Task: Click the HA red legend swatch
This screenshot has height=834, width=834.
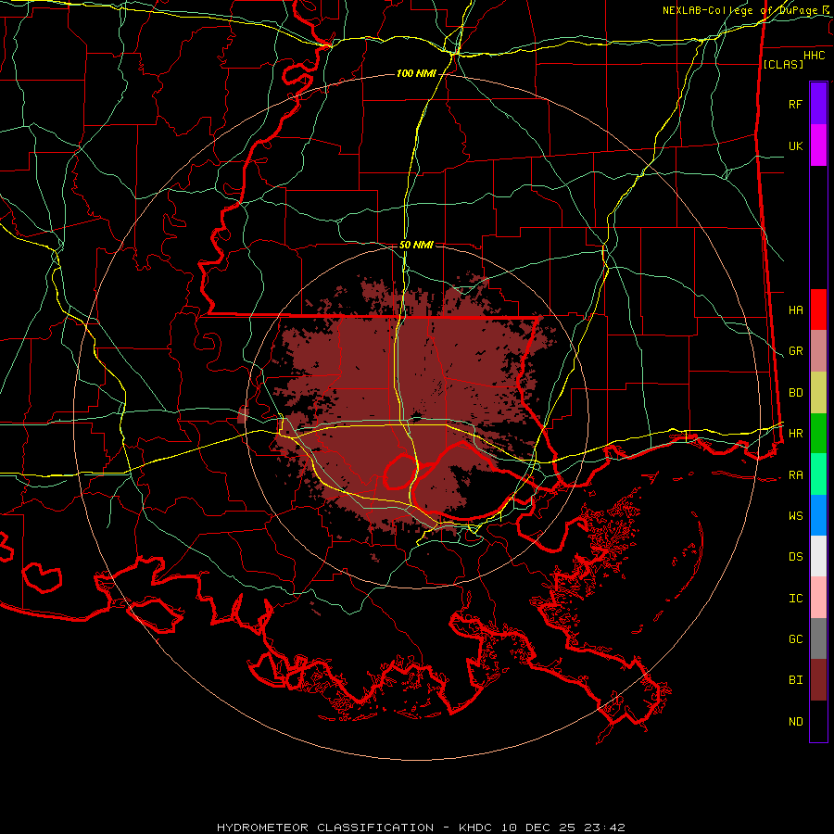Action: coord(818,310)
